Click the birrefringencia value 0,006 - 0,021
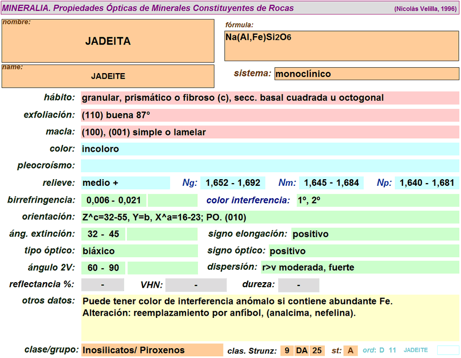461x358 pixels. [114, 200]
